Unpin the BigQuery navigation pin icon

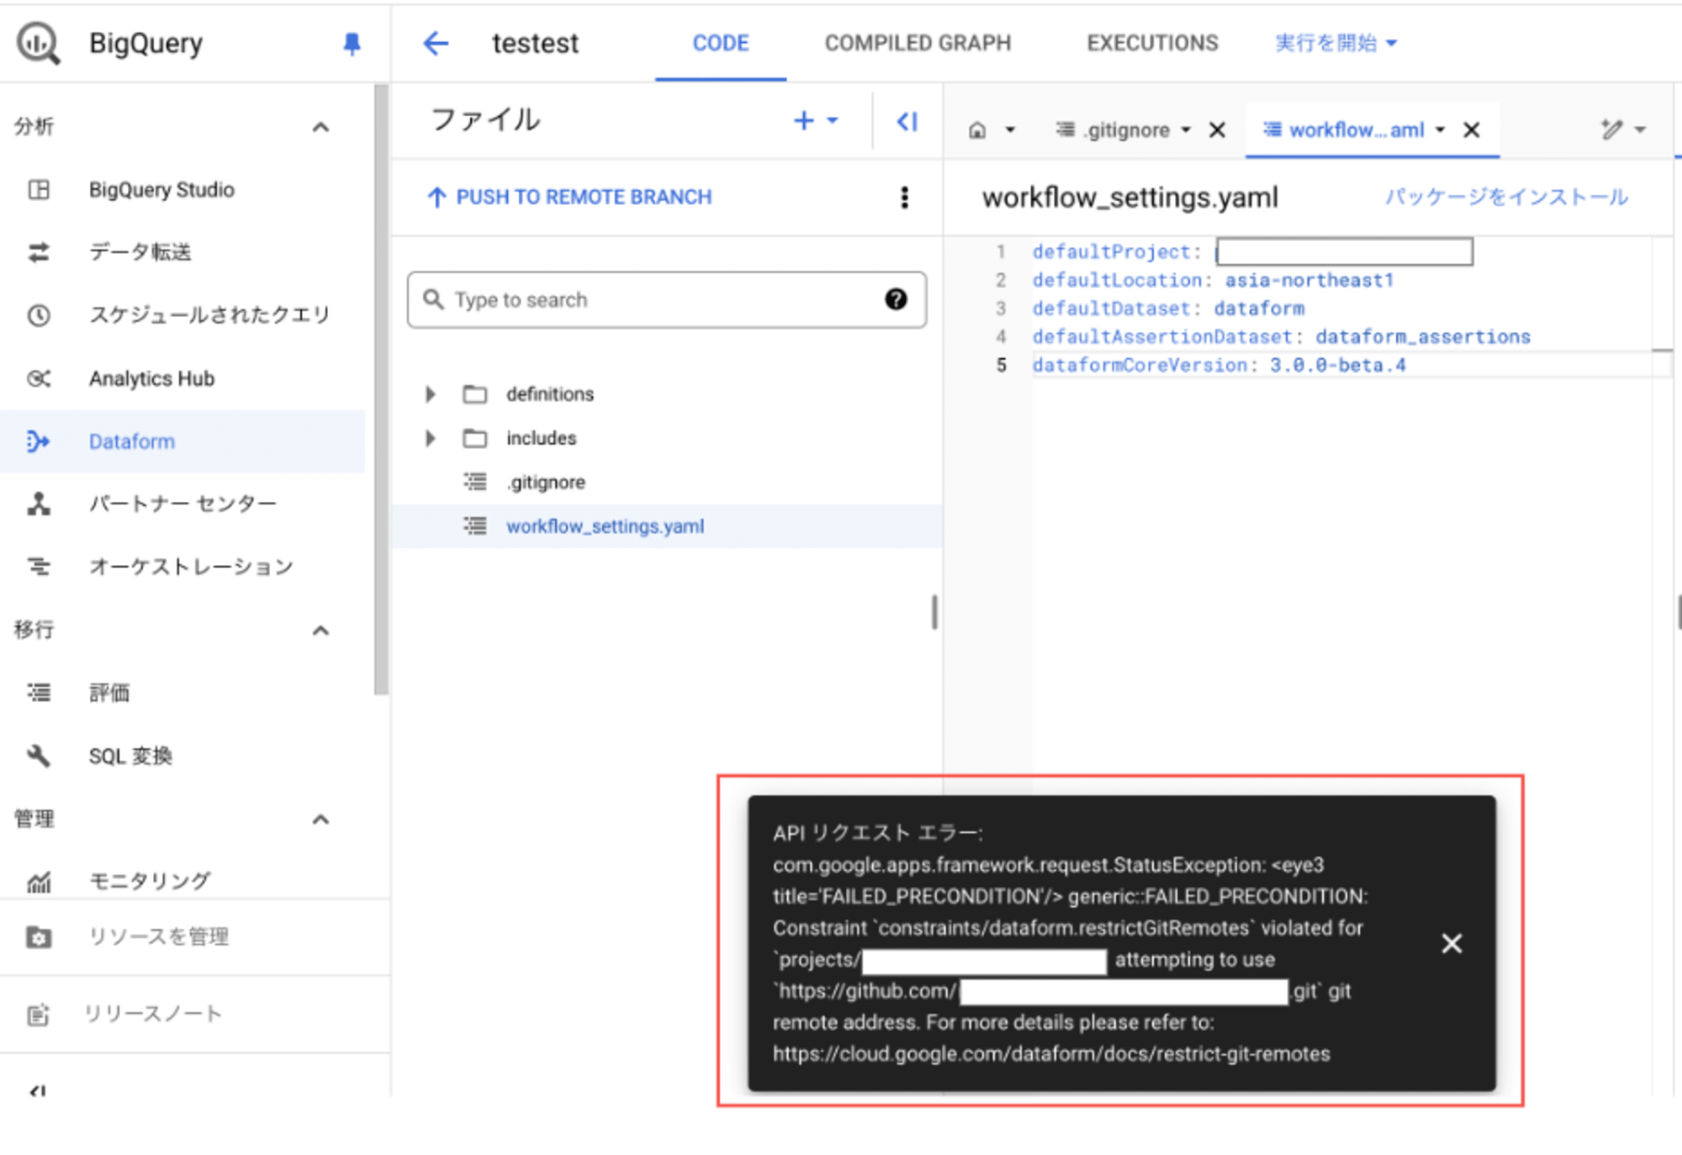[x=352, y=44]
